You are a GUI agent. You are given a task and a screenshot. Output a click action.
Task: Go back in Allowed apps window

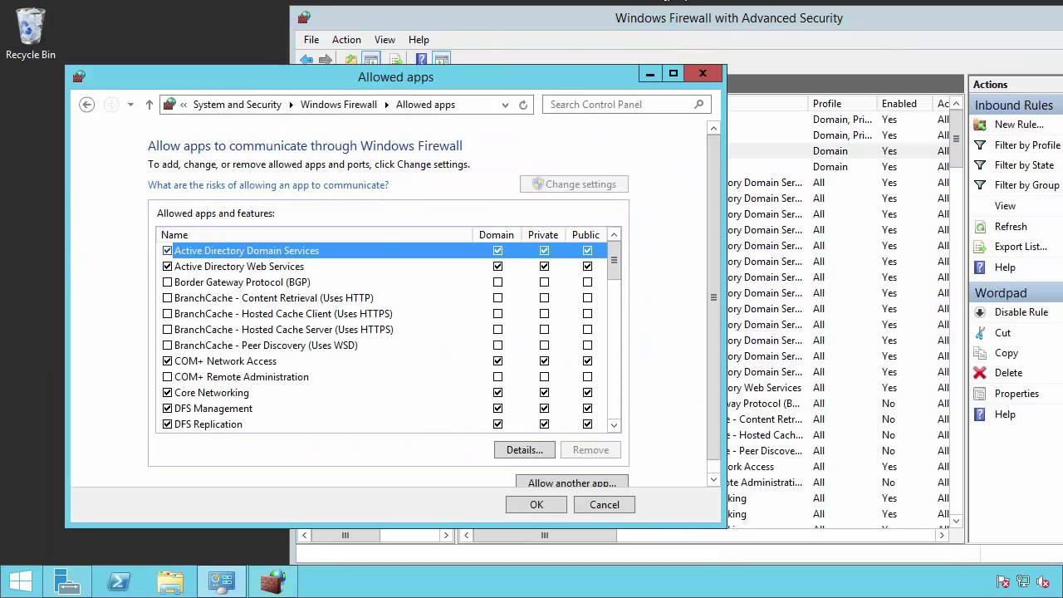coord(86,105)
